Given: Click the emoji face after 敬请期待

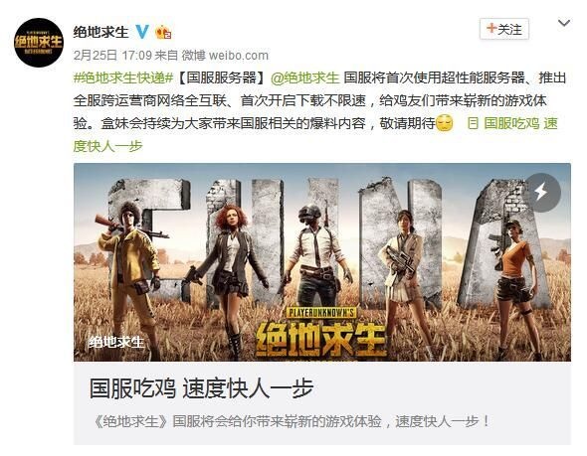Looking at the screenshot, I should 444,122.
